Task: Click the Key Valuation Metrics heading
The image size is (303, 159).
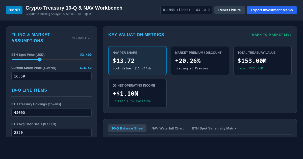Action: [x=136, y=35]
